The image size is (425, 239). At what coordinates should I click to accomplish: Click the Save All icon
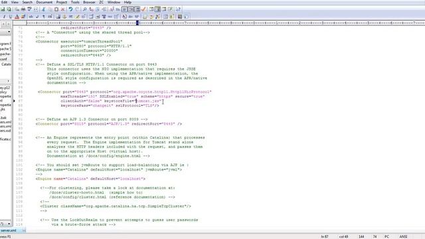(9, 9)
